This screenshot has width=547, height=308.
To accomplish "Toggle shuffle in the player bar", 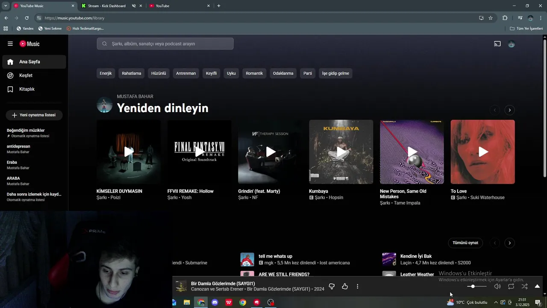I will (x=524, y=286).
